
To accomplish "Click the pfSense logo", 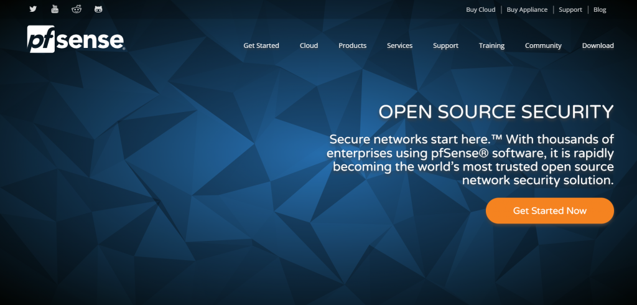I will pyautogui.click(x=76, y=39).
